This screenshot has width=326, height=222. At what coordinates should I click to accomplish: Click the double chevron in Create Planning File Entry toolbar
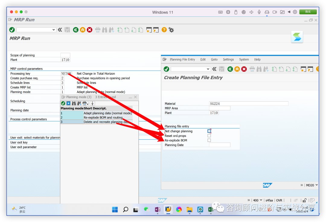[x=215, y=69]
